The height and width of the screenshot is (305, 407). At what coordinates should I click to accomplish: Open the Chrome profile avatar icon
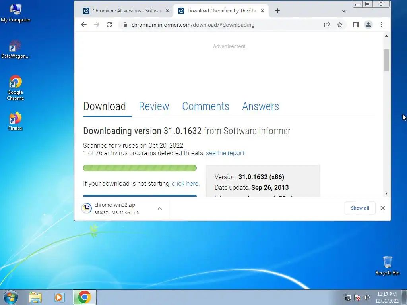(x=368, y=25)
